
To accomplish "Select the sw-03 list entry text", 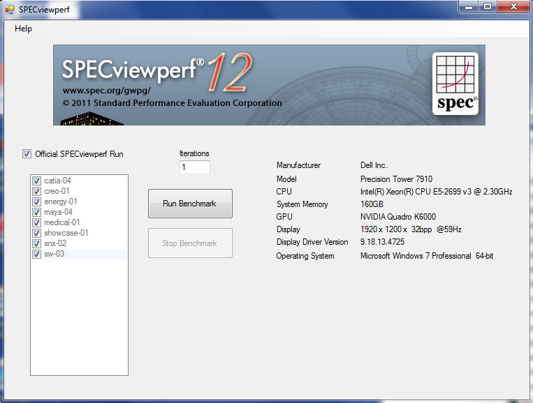I will tap(54, 254).
